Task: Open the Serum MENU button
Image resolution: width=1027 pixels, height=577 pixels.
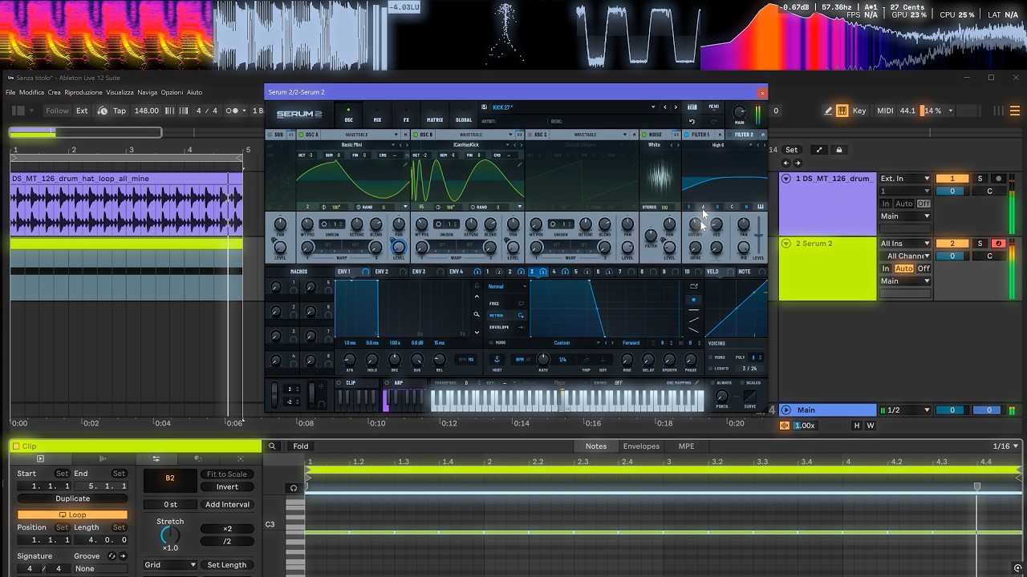Action: click(x=713, y=107)
